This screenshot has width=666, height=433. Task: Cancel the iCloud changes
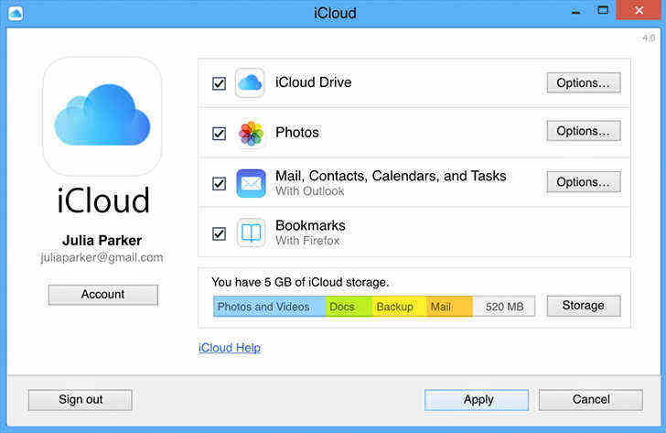590,400
